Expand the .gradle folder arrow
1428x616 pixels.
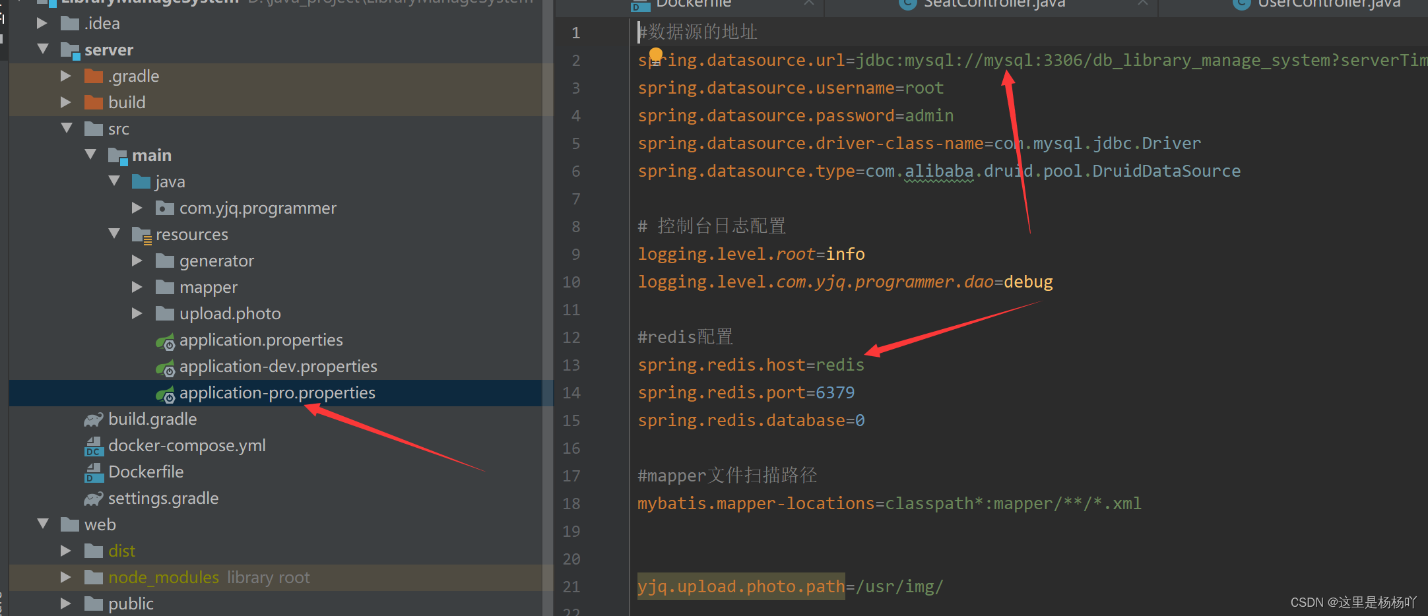[66, 76]
